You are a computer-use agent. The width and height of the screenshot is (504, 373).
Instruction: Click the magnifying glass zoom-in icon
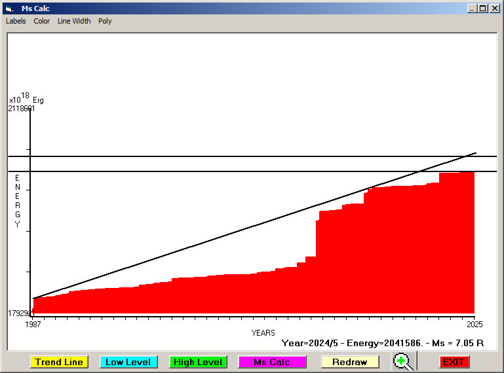click(404, 362)
